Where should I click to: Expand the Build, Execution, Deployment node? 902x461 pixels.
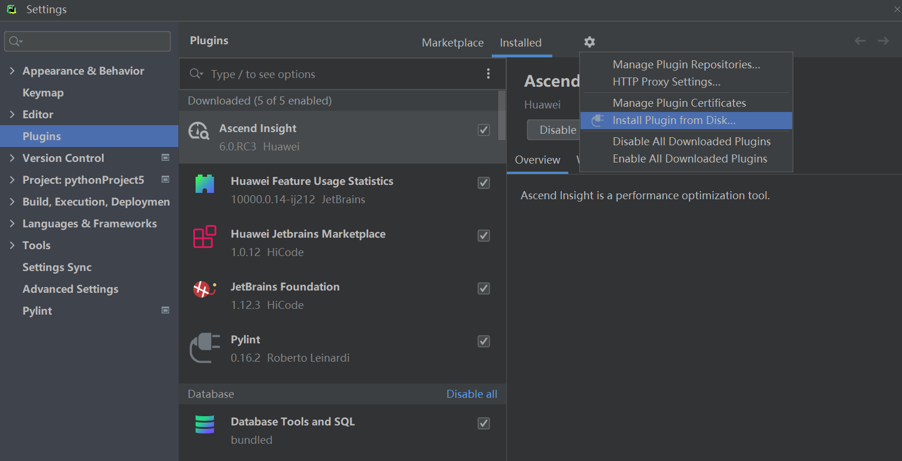click(x=12, y=202)
